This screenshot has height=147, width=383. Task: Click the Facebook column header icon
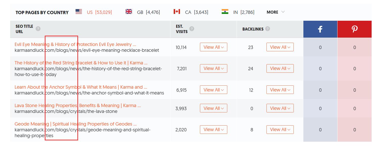[x=320, y=29]
